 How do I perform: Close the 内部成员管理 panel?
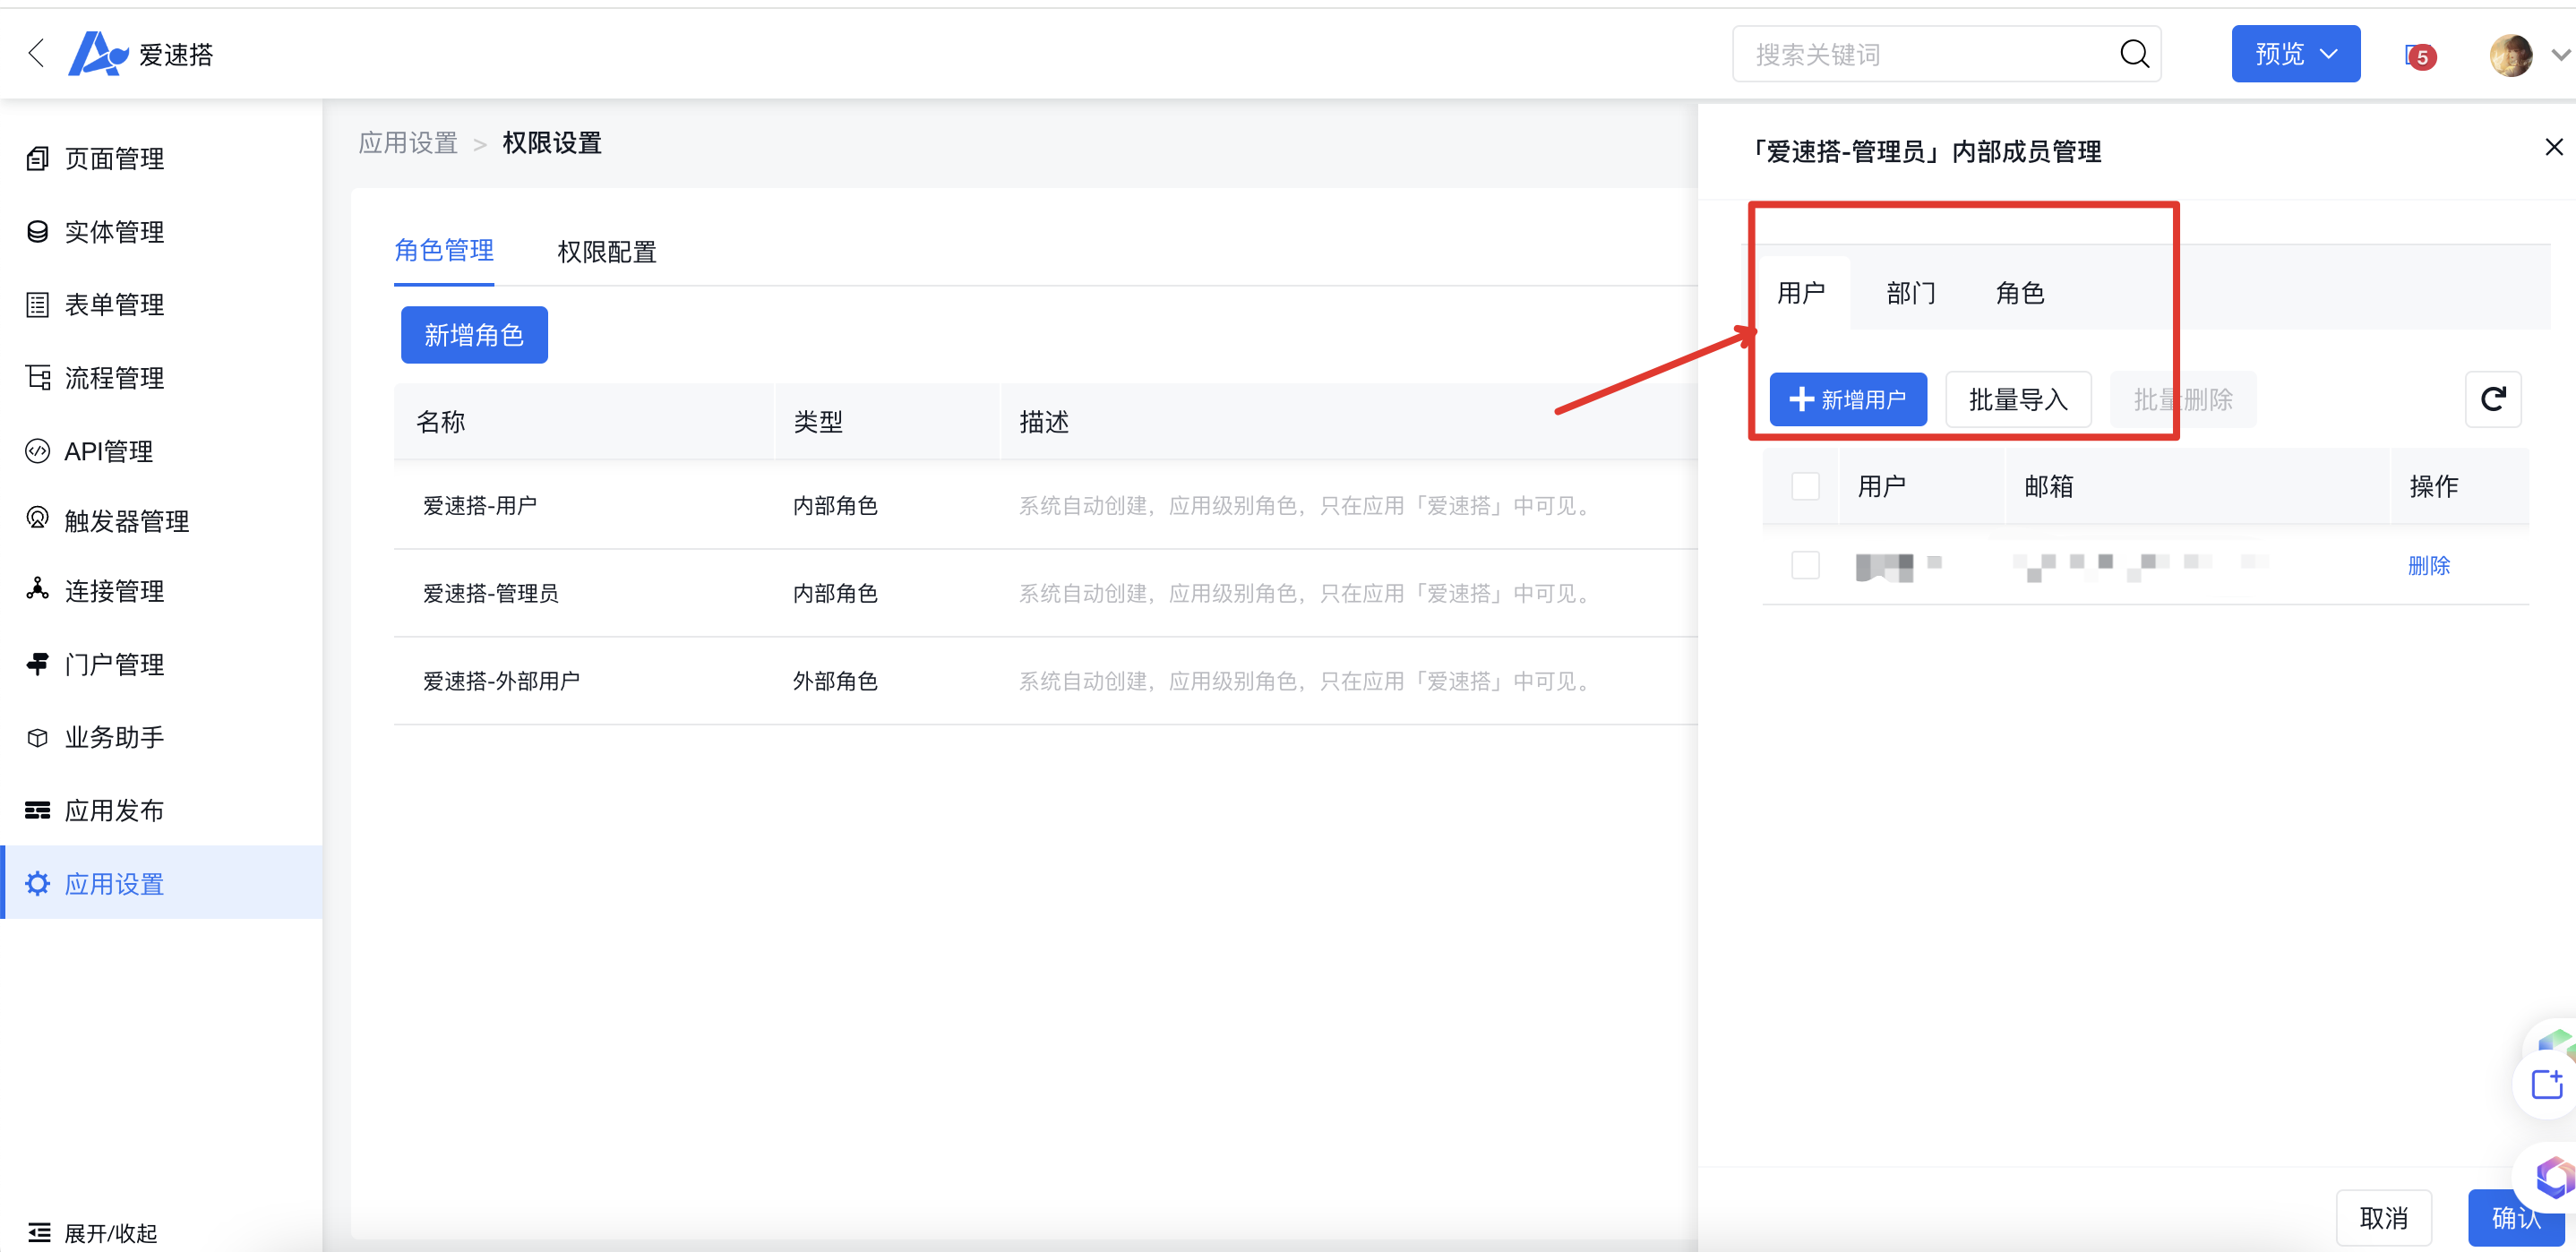pyautogui.click(x=2554, y=147)
